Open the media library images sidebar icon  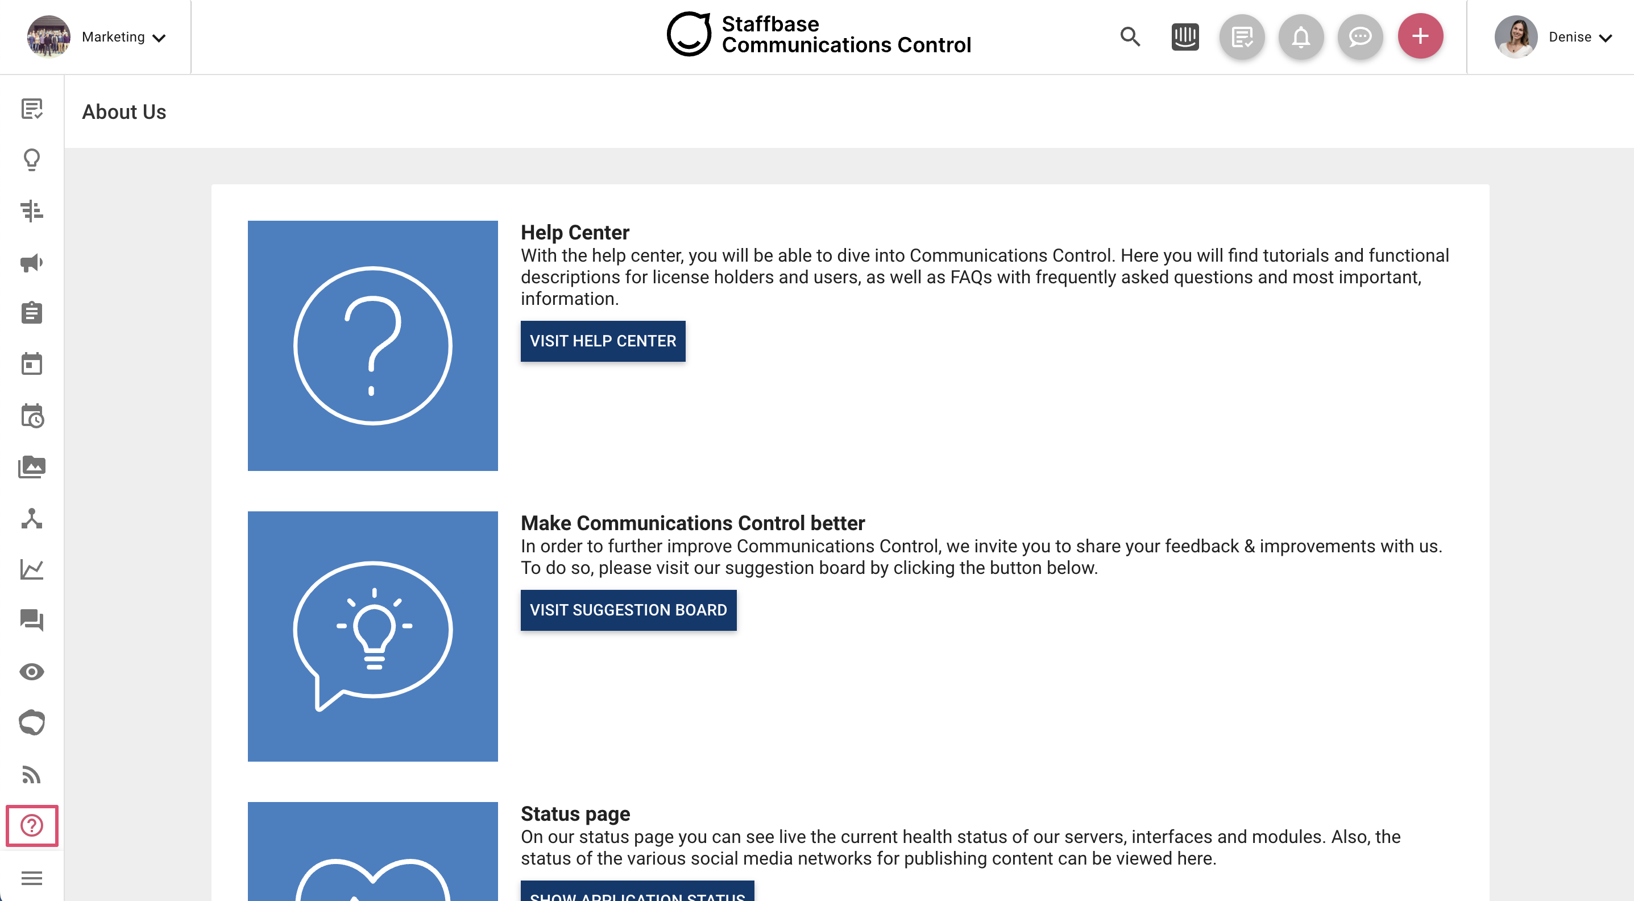tap(32, 467)
